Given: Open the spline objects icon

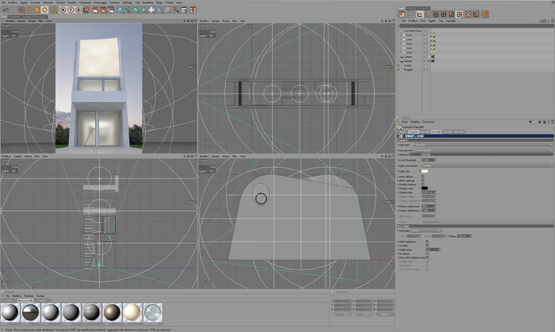Looking at the screenshot, I should [x=128, y=10].
